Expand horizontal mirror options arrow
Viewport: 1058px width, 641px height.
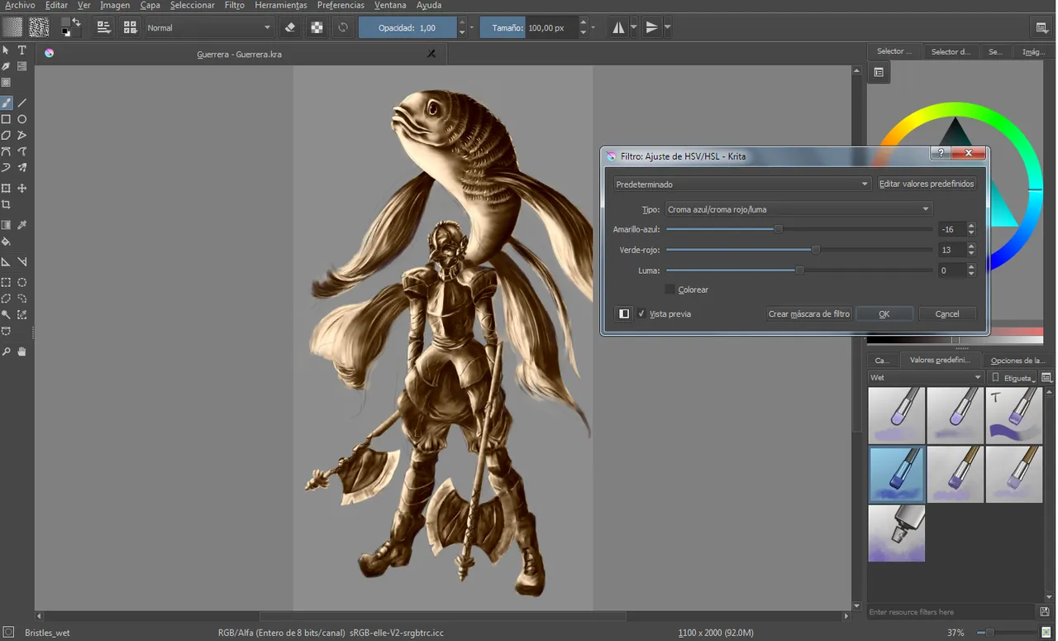click(634, 27)
